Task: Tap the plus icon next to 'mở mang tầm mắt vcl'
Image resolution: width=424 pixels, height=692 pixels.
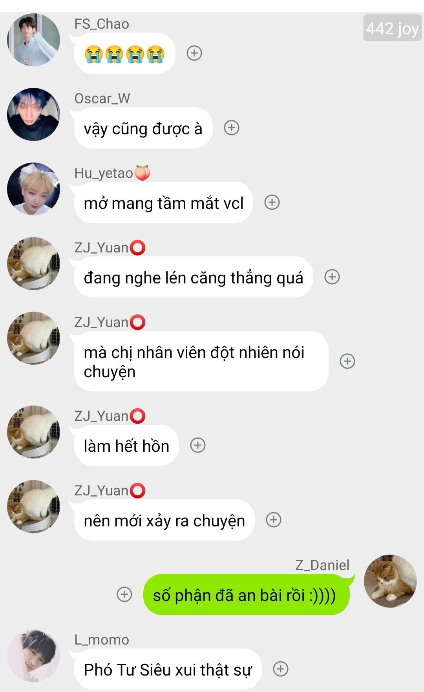Action: pos(272,202)
